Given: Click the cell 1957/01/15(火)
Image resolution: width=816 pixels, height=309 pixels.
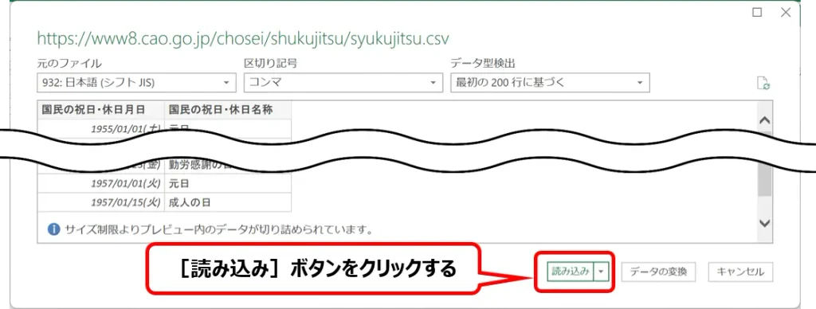Looking at the screenshot, I should click(x=100, y=202).
